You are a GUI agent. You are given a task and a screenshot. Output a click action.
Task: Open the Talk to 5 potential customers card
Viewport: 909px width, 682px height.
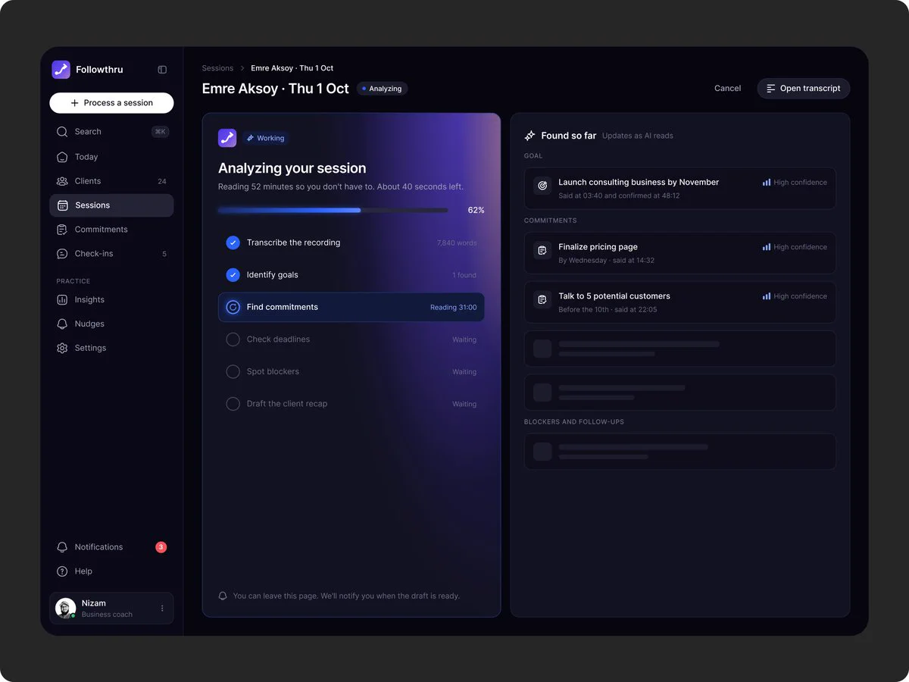point(680,302)
